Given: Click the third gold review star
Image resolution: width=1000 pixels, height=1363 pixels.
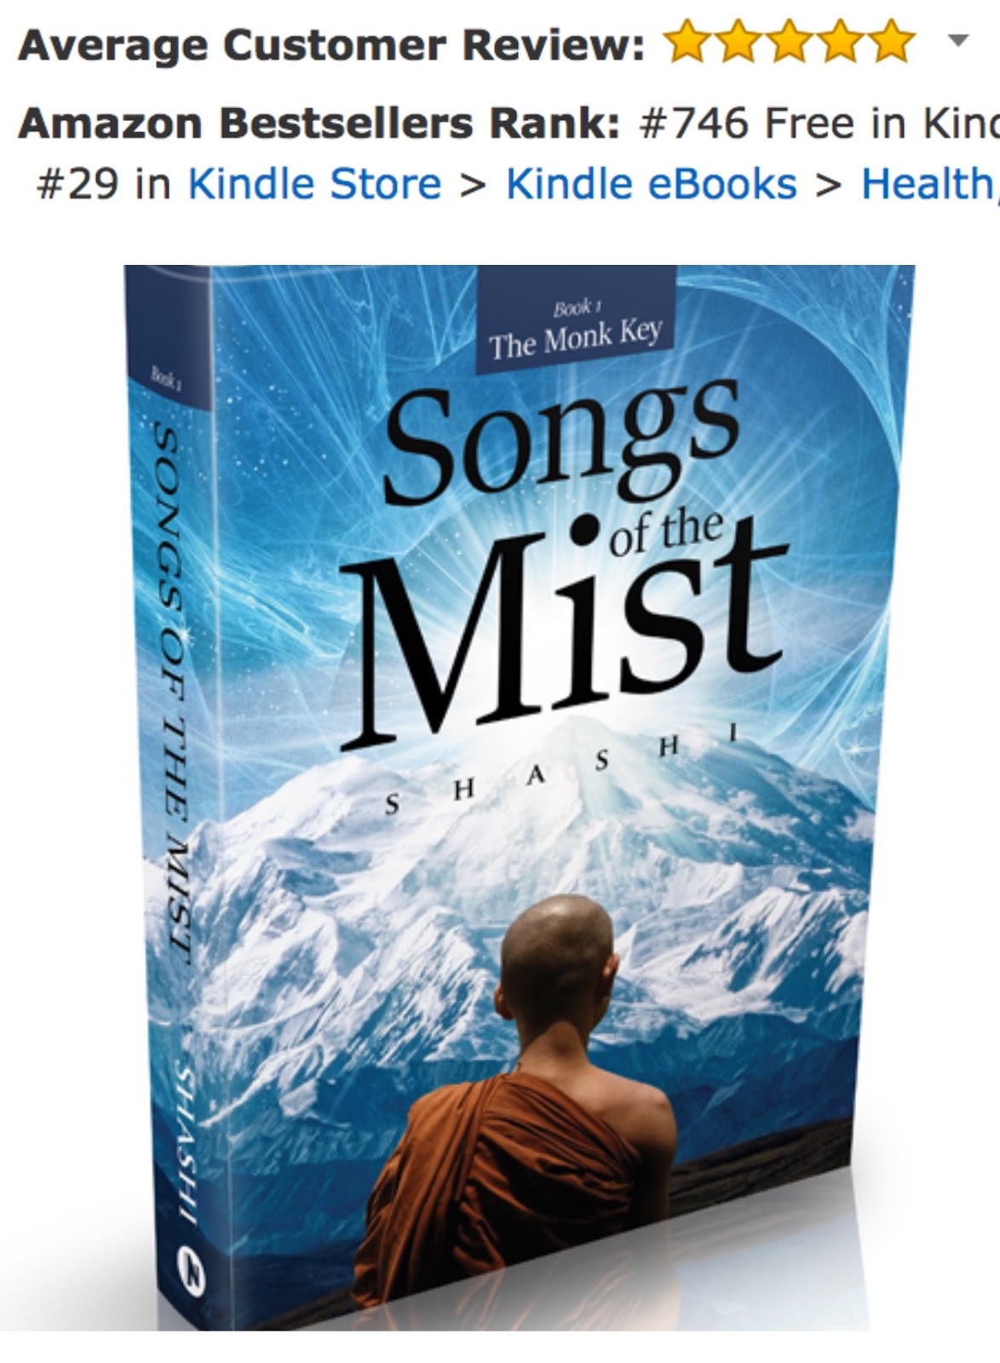Looking at the screenshot, I should pyautogui.click(x=789, y=43).
